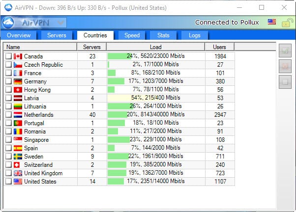Click the Canada flag icon

(18, 56)
